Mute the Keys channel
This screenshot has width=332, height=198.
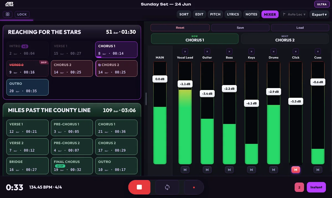(x=251, y=170)
